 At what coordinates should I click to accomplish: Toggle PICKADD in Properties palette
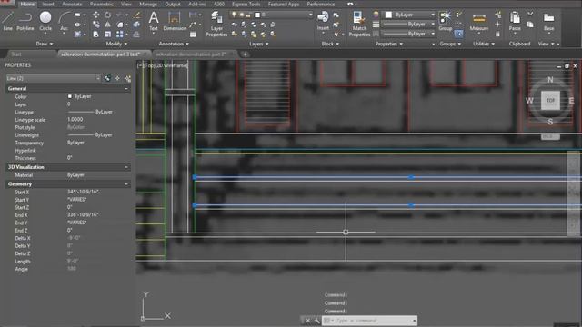point(107,78)
